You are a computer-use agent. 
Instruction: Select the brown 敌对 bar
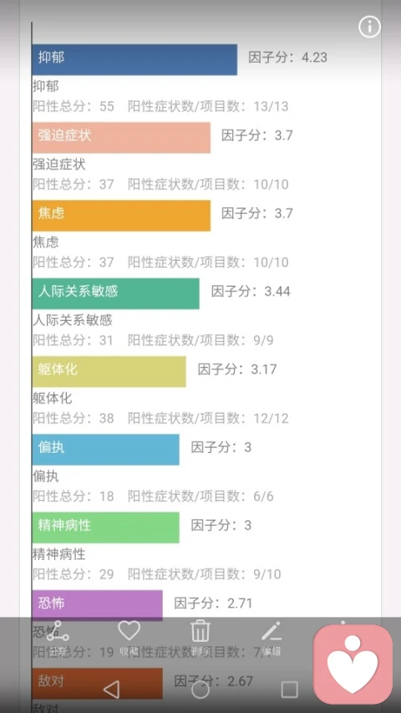tap(97, 684)
